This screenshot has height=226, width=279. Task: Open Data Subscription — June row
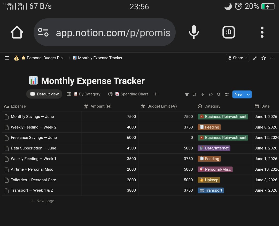[33, 148]
